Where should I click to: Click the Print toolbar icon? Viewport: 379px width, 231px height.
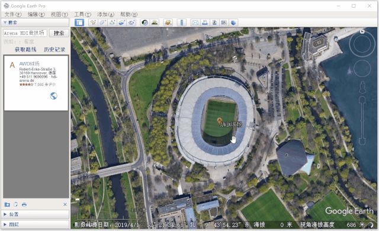coord(204,23)
